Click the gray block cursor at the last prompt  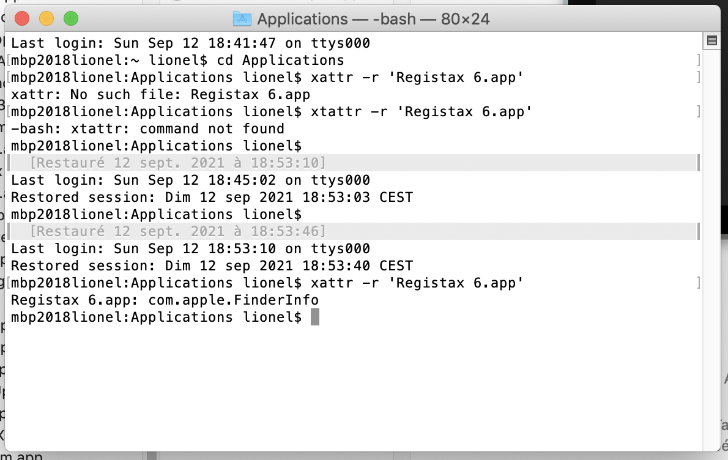[x=315, y=317]
